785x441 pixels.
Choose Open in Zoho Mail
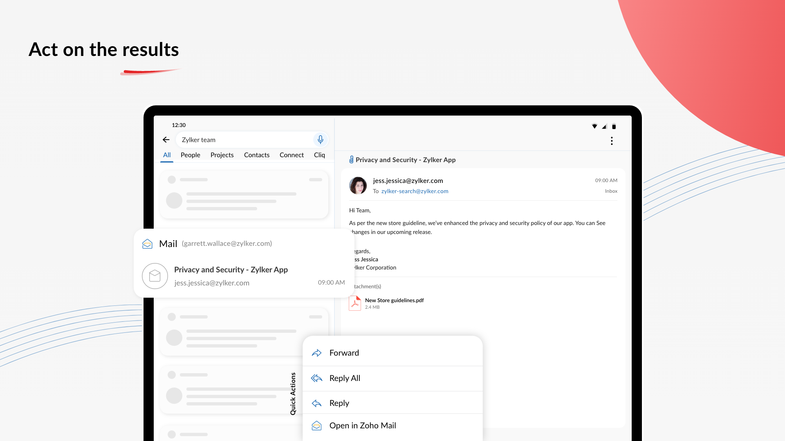pos(392,425)
